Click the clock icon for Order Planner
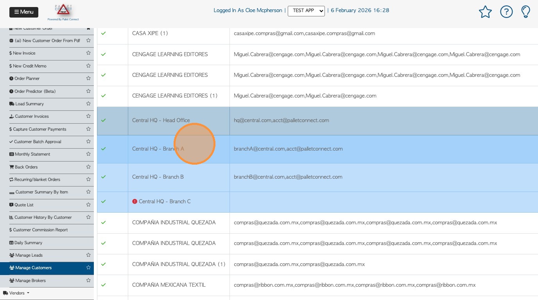The height and width of the screenshot is (300, 538). [x=11, y=78]
